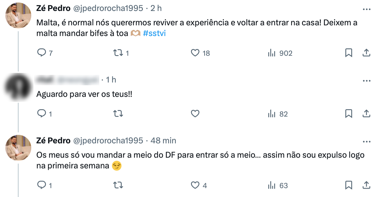Share Zé Pedro's bottom tweet
The height and width of the screenshot is (197, 378).
[x=366, y=185]
